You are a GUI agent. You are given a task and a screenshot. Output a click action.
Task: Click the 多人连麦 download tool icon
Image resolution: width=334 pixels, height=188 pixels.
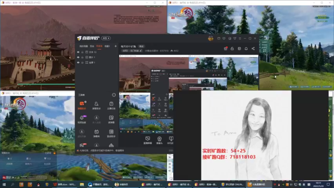[x=96, y=119]
